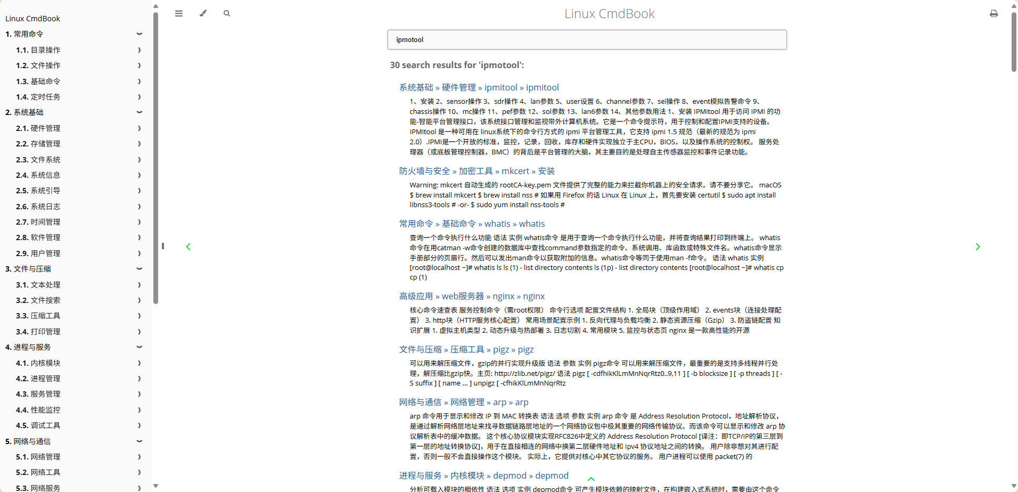The height and width of the screenshot is (492, 1018).
Task: Expand the '1.2. 文件操作' chevron
Action: (x=139, y=65)
